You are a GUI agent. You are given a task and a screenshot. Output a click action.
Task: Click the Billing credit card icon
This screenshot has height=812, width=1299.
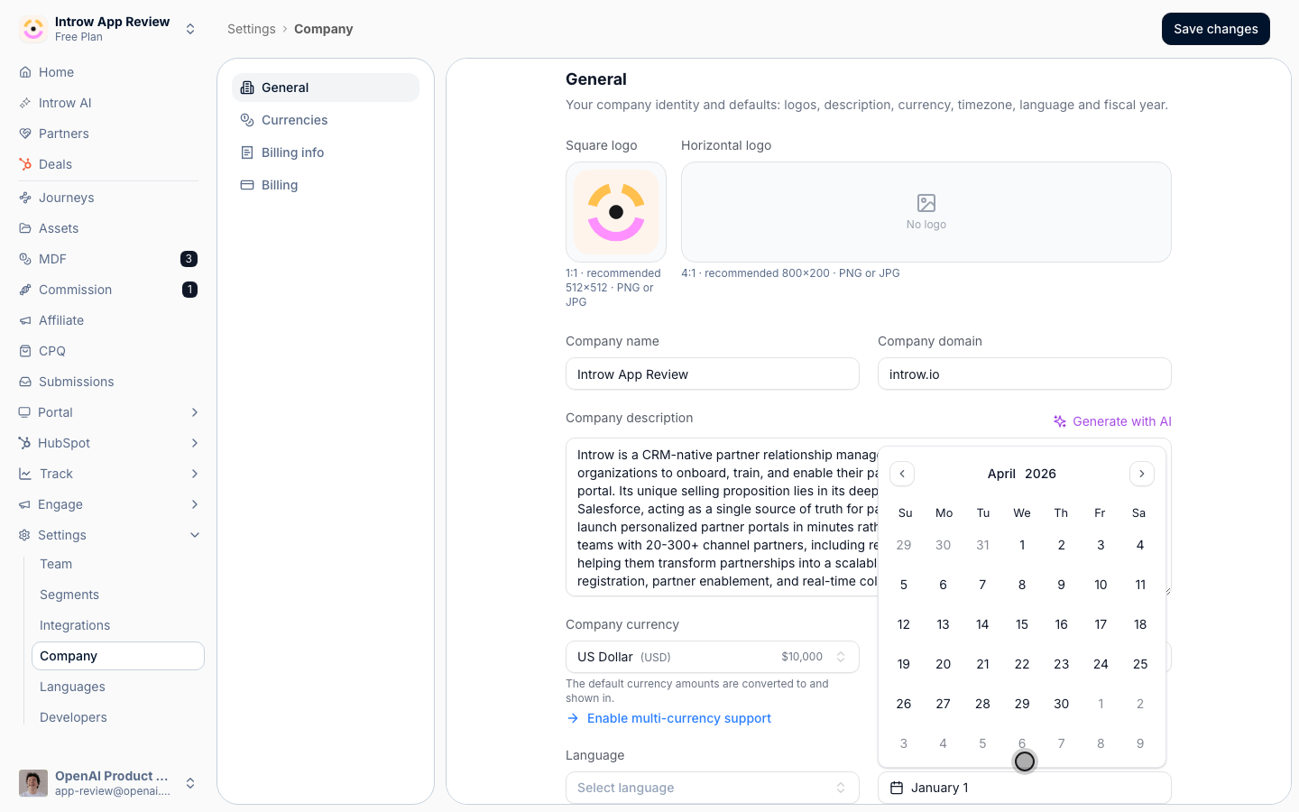tap(247, 185)
